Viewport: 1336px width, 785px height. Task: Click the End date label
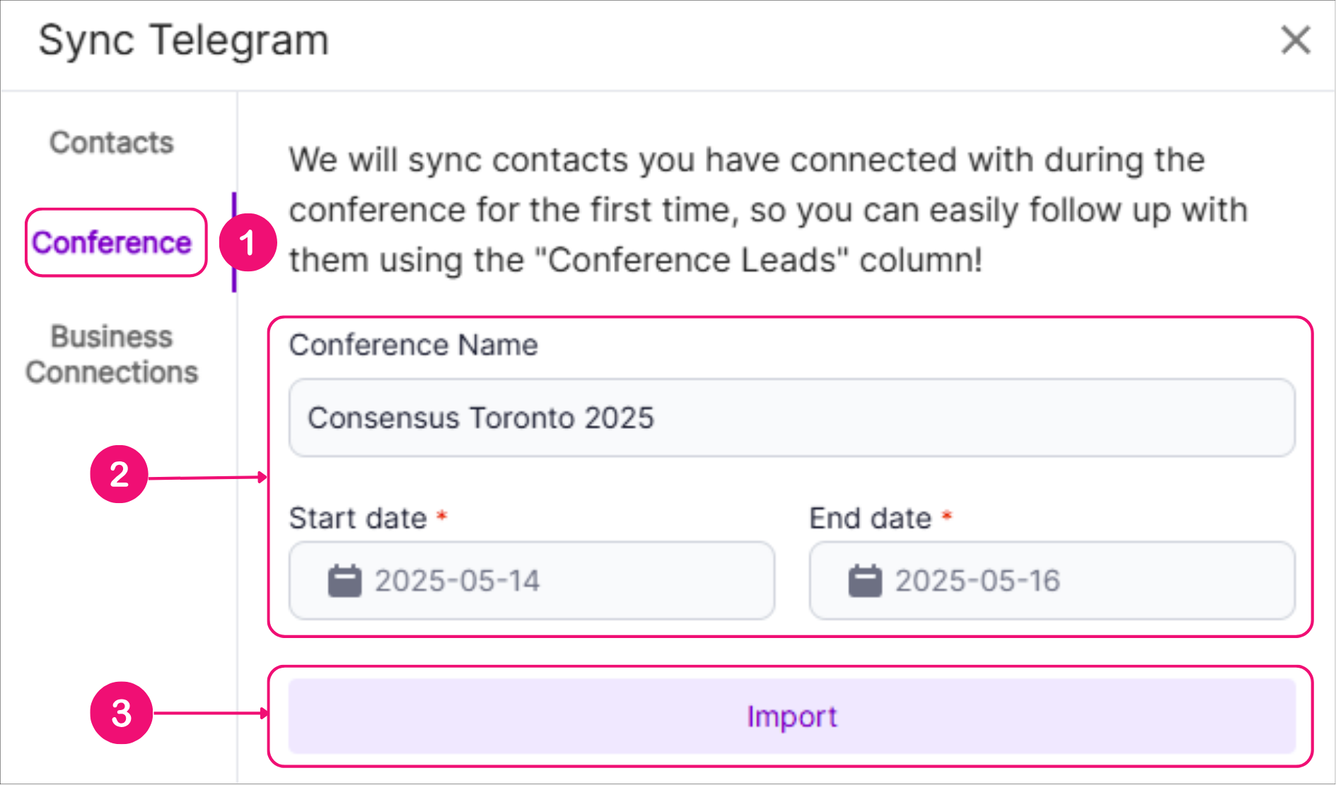click(x=870, y=518)
